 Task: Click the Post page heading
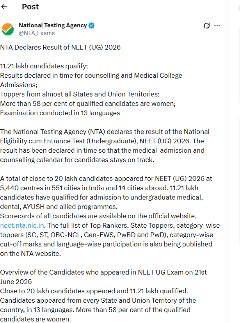[30, 7]
